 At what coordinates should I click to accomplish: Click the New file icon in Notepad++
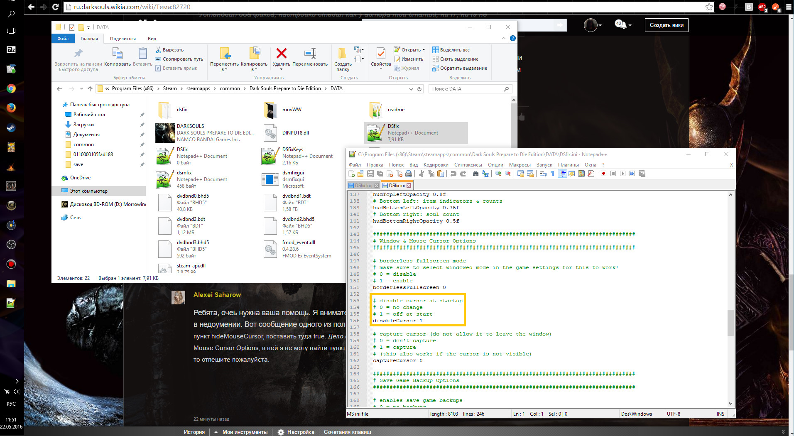click(352, 174)
